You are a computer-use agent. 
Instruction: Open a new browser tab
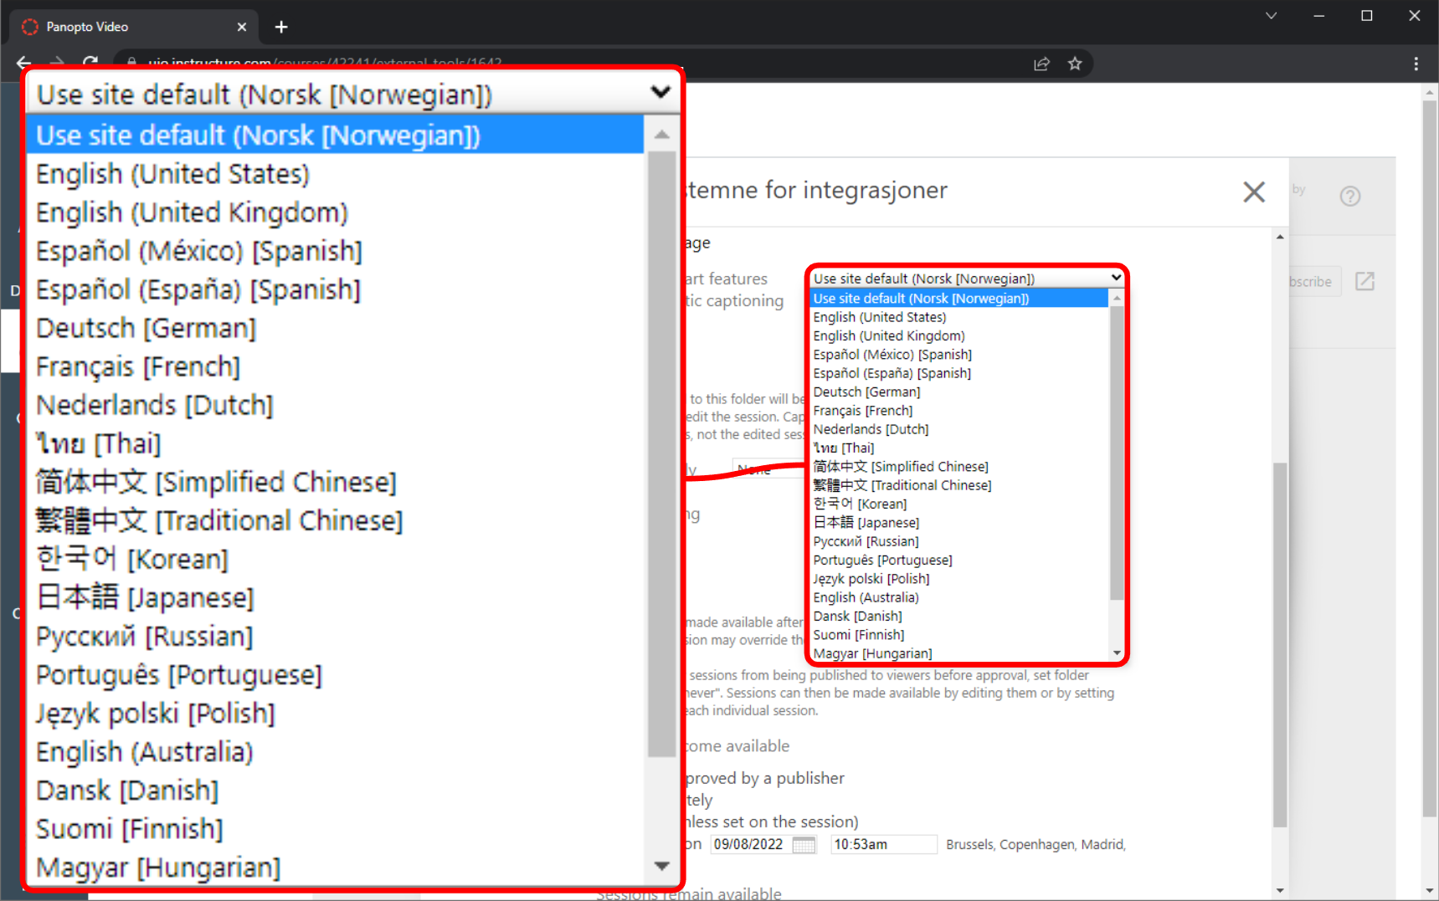281,27
